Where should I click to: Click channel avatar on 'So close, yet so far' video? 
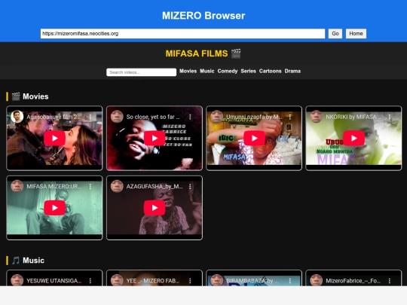coord(117,117)
